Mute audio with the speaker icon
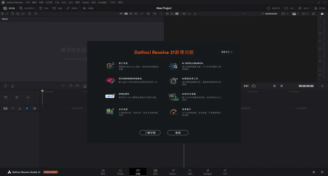The image size is (328, 176). [x=322, y=14]
